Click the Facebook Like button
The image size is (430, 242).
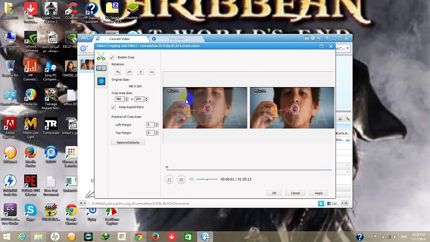click(x=332, y=203)
